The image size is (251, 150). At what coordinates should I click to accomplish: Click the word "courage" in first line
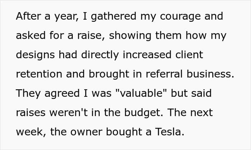coord(180,17)
